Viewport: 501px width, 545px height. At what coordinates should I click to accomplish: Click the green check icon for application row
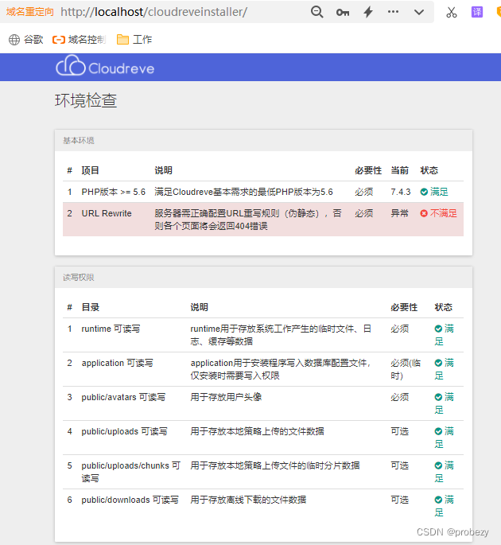438,363
